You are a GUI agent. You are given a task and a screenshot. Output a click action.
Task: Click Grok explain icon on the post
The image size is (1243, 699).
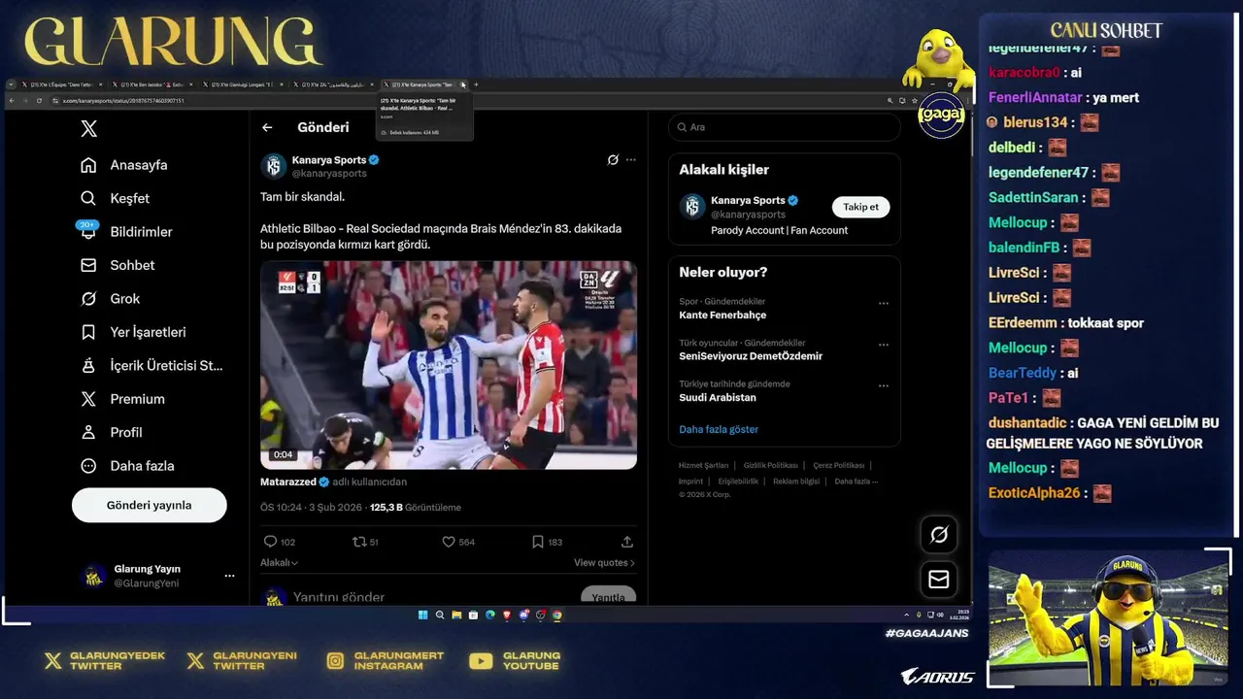point(613,160)
